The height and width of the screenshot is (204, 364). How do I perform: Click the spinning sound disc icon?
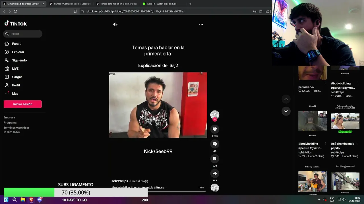(x=215, y=188)
